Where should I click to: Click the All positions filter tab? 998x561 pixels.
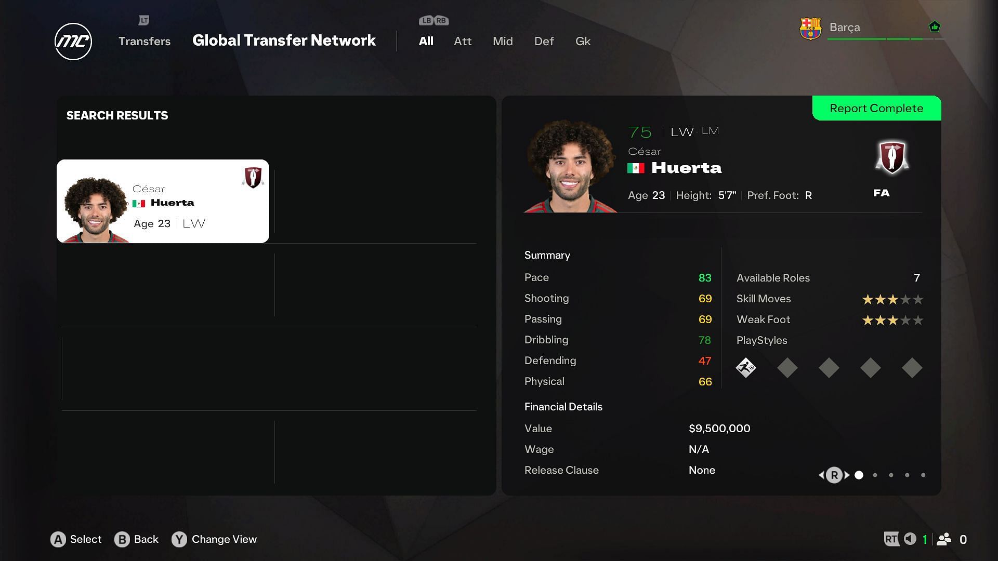coord(426,41)
